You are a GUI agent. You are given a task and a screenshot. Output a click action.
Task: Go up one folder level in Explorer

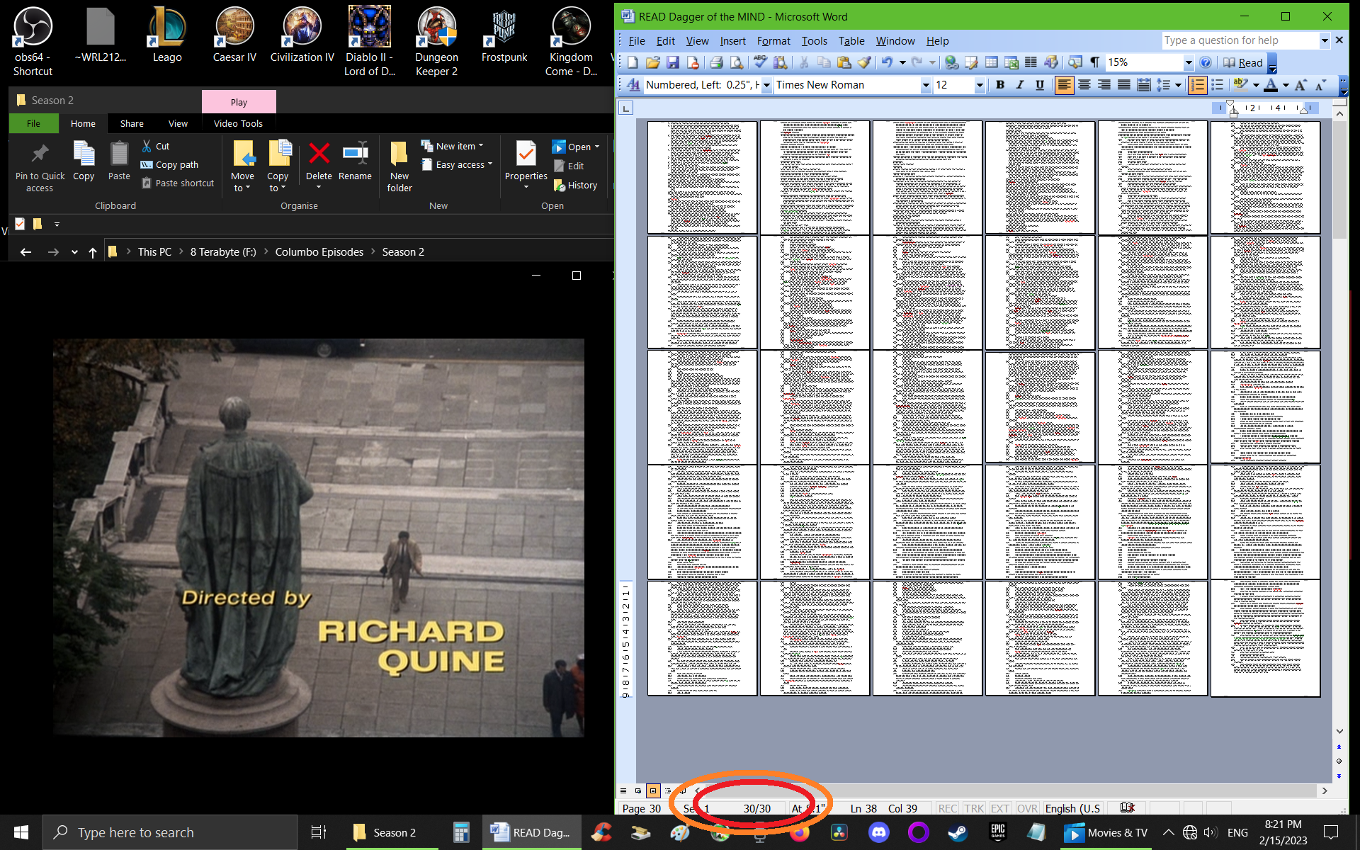pos(93,252)
